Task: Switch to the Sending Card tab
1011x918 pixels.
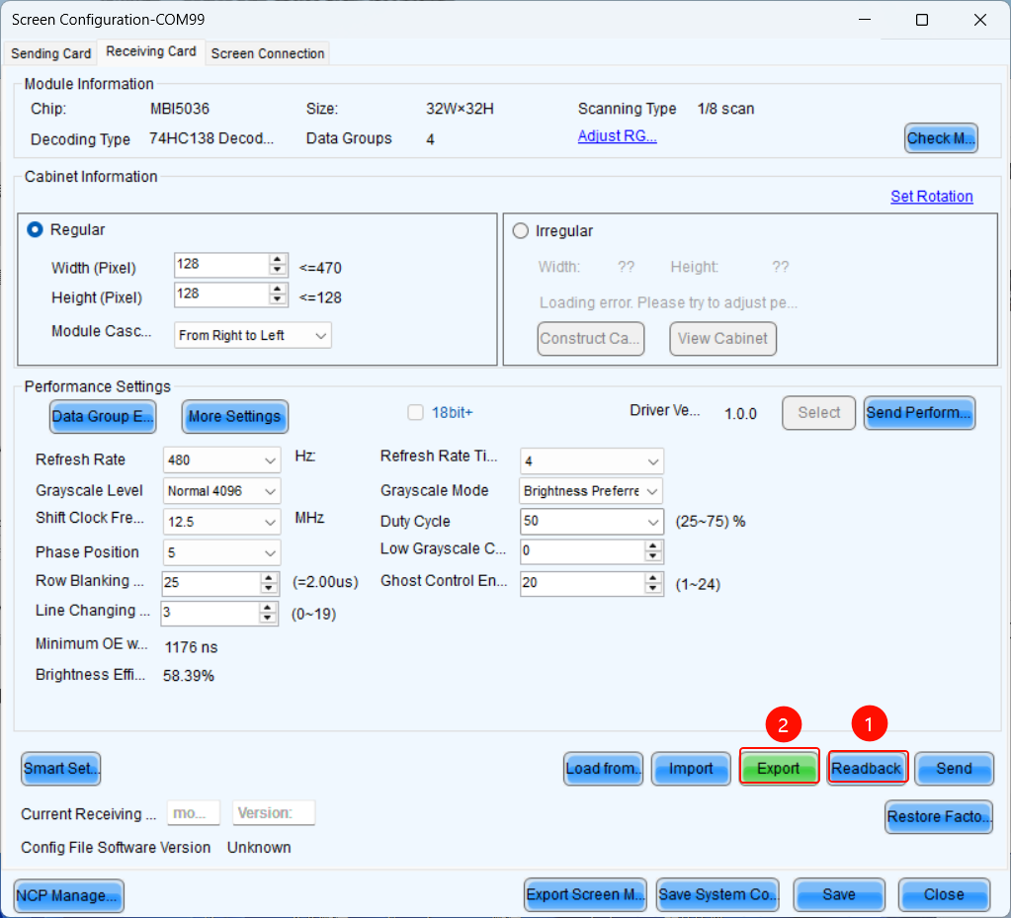Action: click(x=50, y=53)
